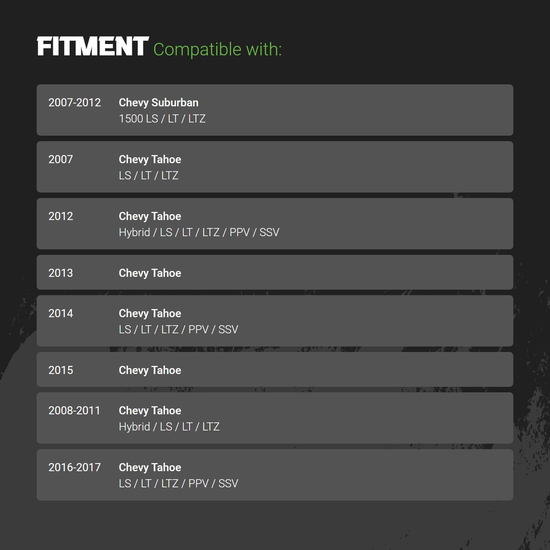Click the green 'Compatible with:' text
Image resolution: width=550 pixels, height=550 pixels.
coord(217,49)
